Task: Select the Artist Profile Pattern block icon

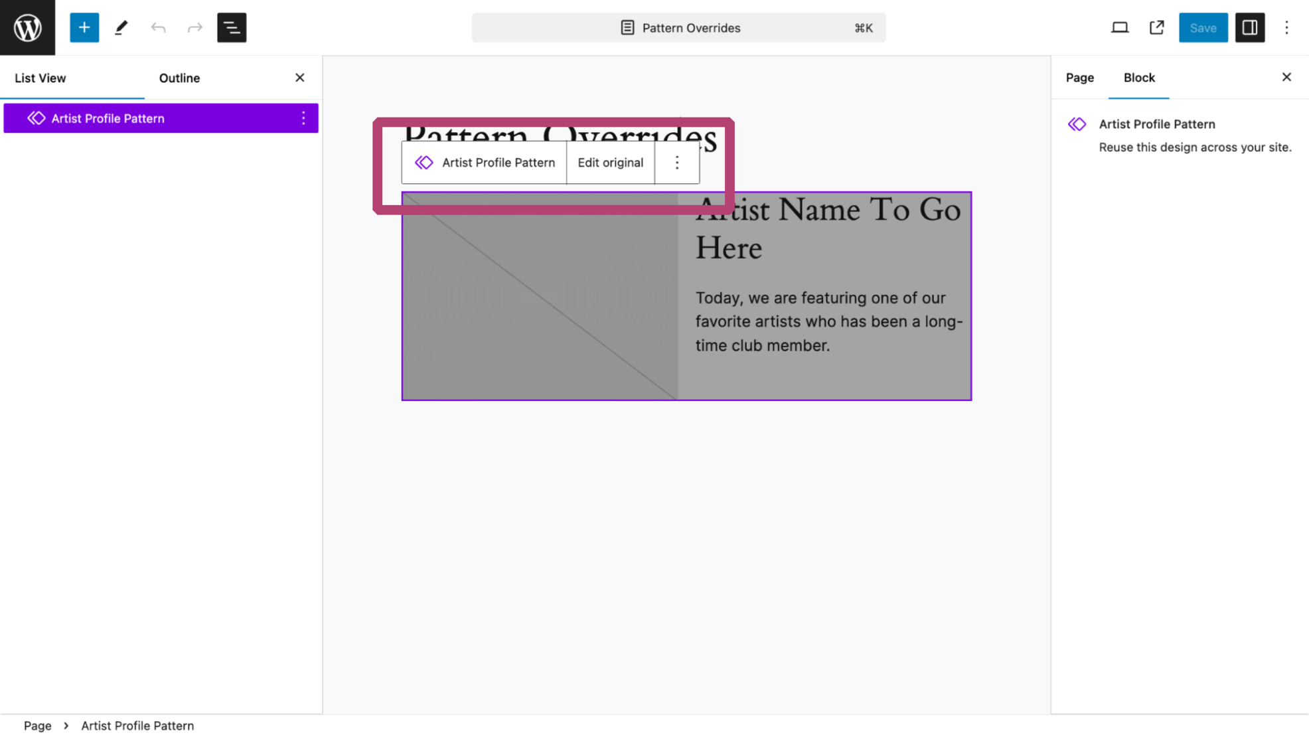Action: (424, 162)
